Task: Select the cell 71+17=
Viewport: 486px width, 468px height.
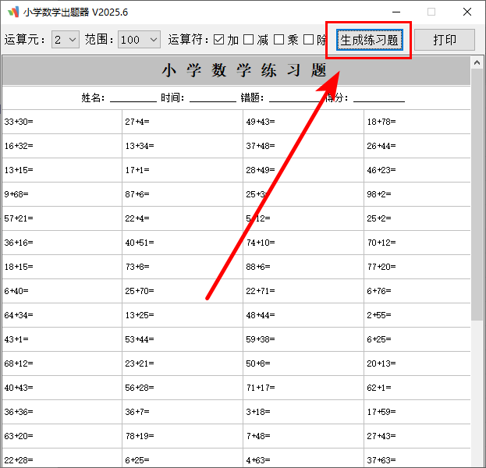Action: (303, 388)
